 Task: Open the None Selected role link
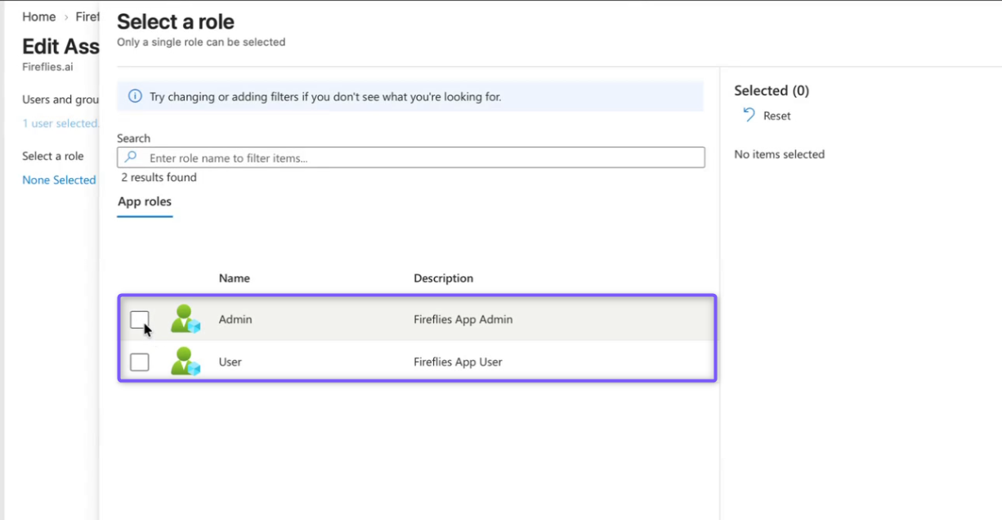click(59, 180)
